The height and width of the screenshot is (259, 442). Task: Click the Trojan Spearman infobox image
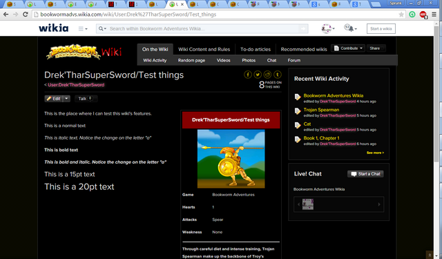231,159
